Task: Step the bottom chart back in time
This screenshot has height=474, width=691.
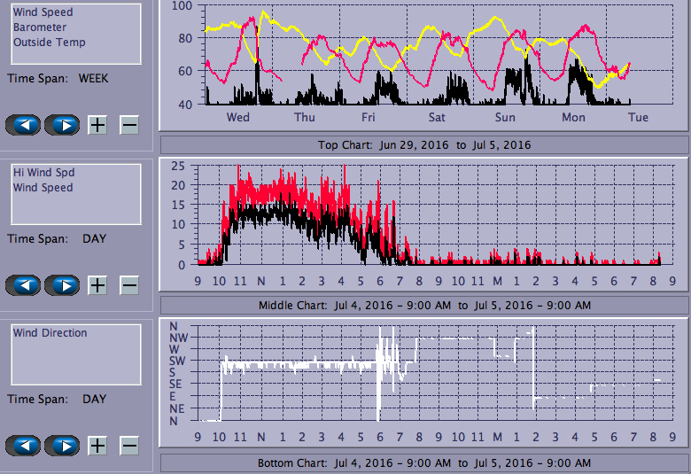Action: (23, 446)
